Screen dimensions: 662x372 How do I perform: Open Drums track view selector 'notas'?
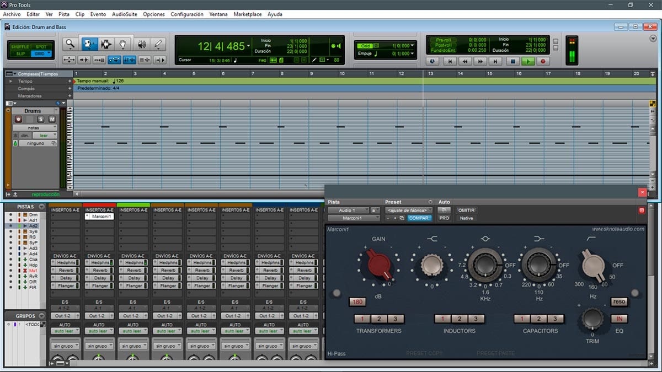tap(35, 127)
